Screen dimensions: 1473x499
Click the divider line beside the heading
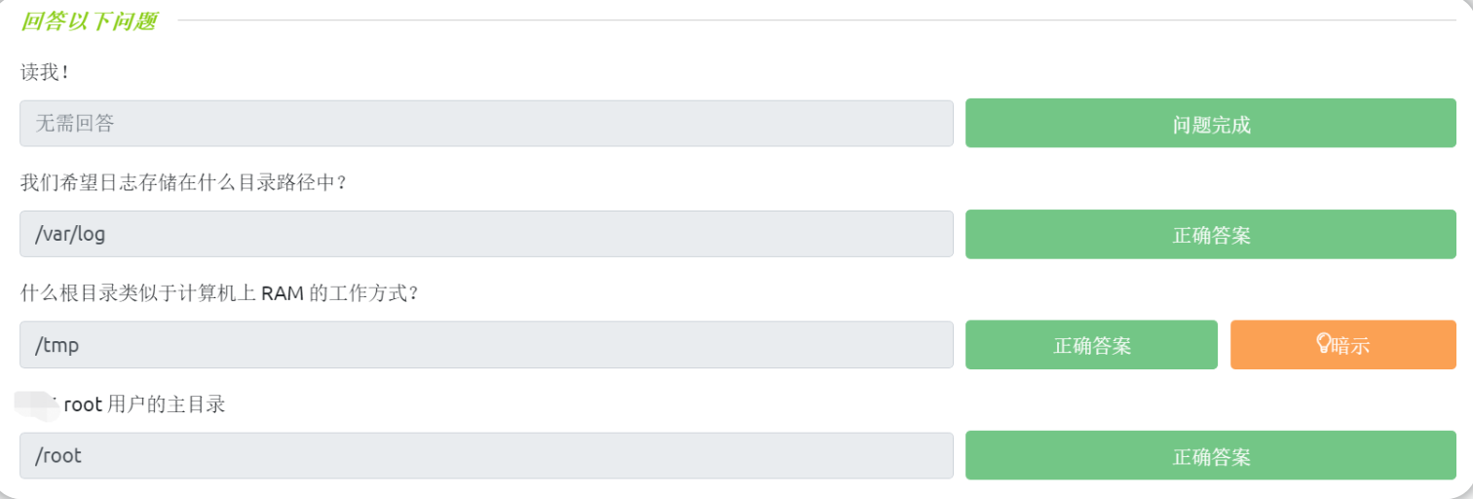pos(816,20)
